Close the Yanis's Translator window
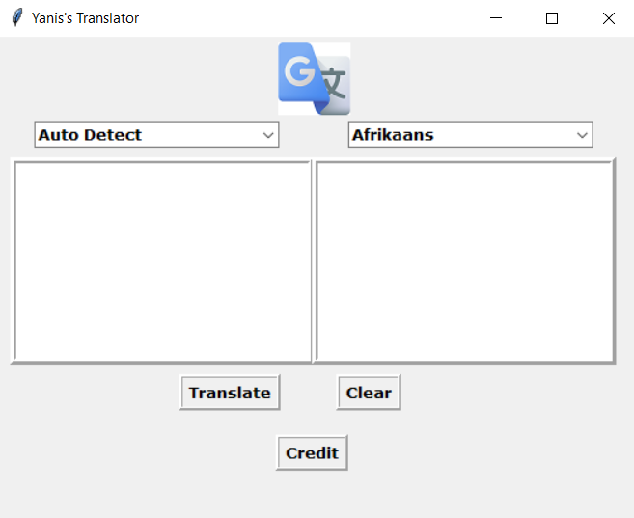The width and height of the screenshot is (634, 518). pyautogui.click(x=608, y=18)
